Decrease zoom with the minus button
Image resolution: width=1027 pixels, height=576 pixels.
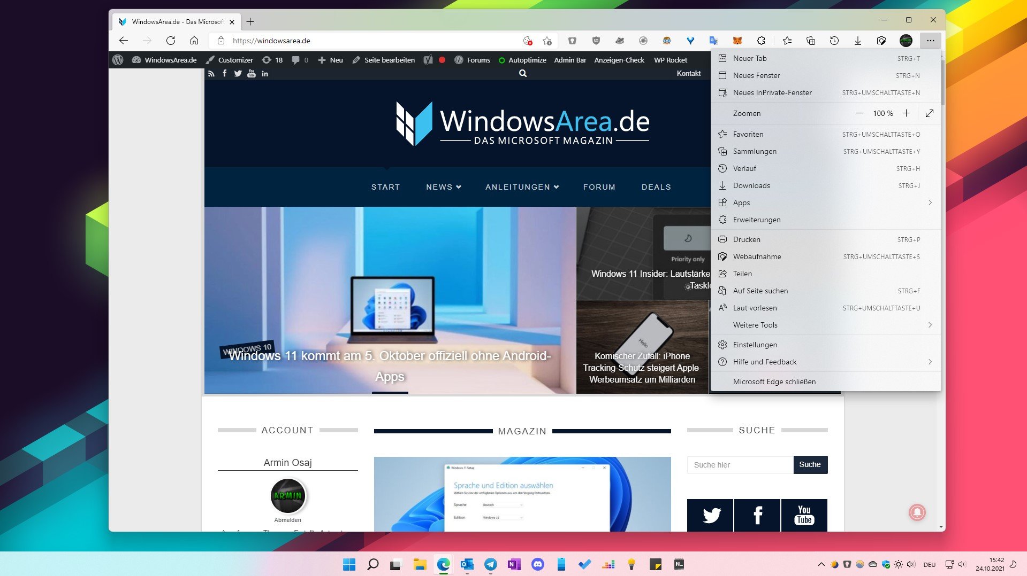point(859,113)
